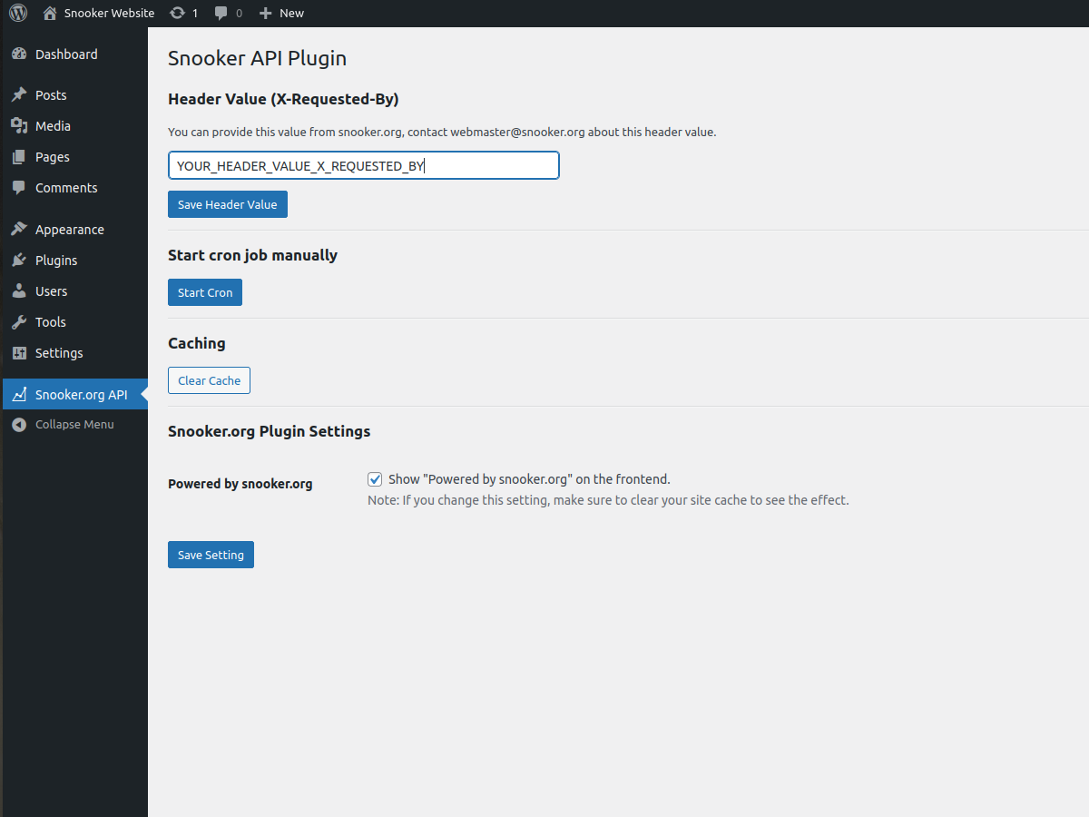Click the Appearance paintbrush icon
Screen dimensions: 1089x817
click(19, 230)
